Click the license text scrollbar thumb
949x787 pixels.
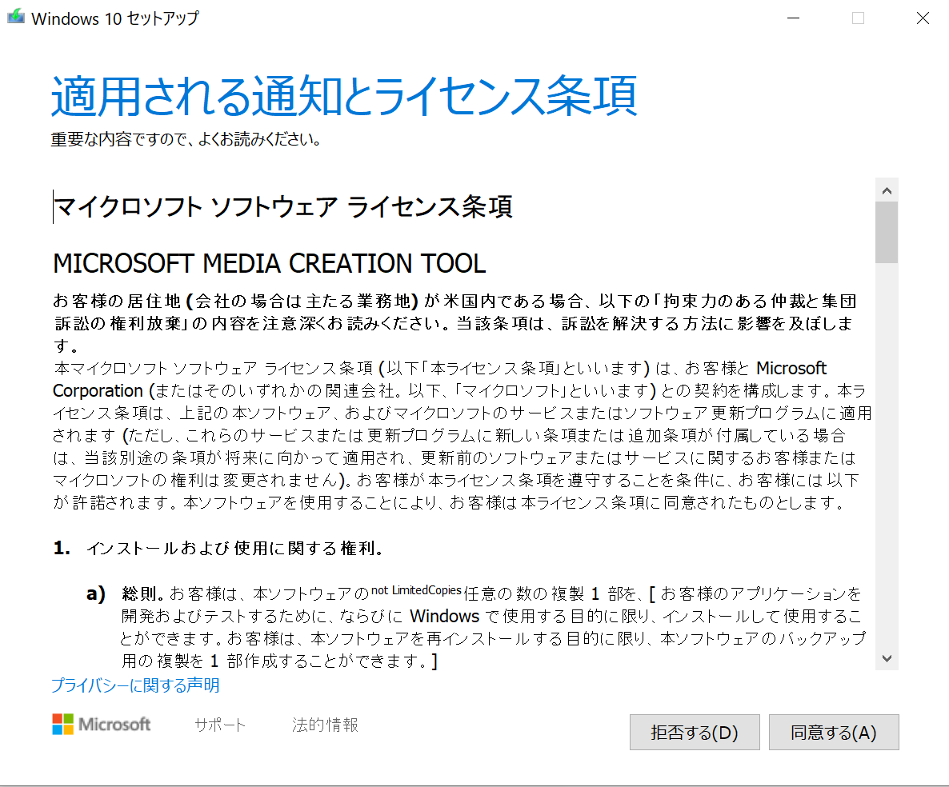(887, 232)
